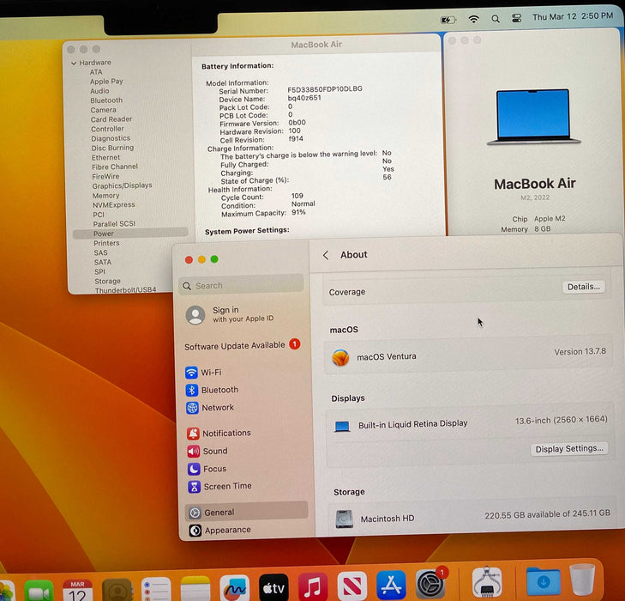Screen dimensions: 625x601
Task: Select Audio in System Information sidebar
Action: point(99,91)
